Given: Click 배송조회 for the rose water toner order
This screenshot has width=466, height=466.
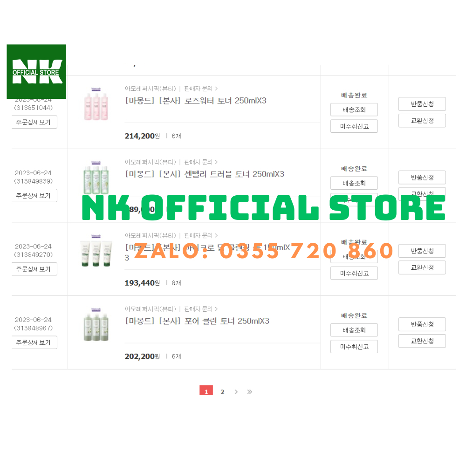Looking at the screenshot, I should tap(354, 110).
